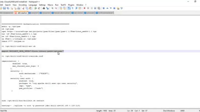Click the Close document toolbar icon

[12, 8]
